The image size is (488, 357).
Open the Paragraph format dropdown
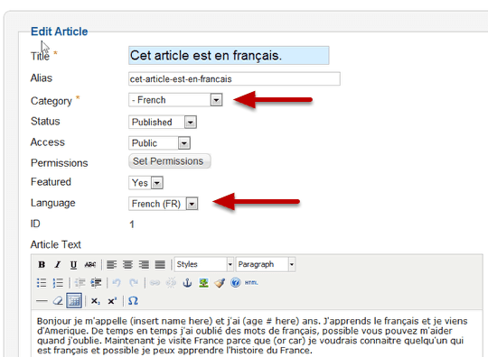point(265,264)
